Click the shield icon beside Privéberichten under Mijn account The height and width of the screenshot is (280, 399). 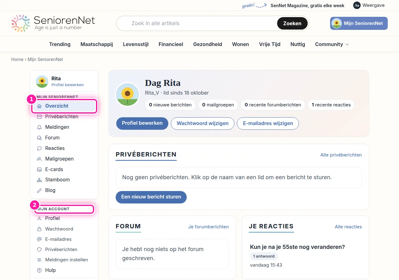tap(39, 250)
